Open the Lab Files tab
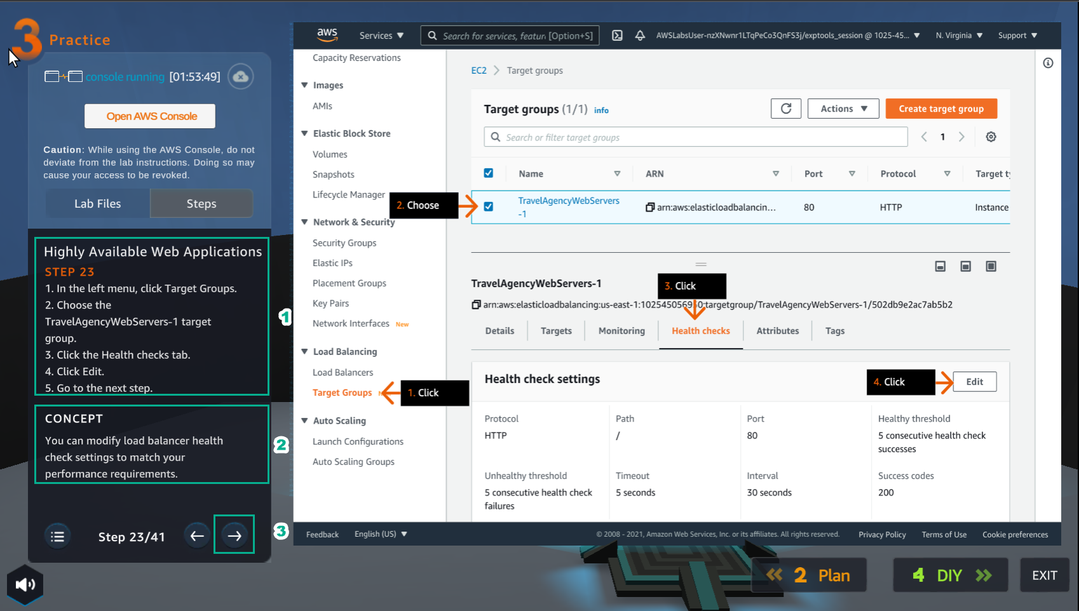 [x=97, y=203]
